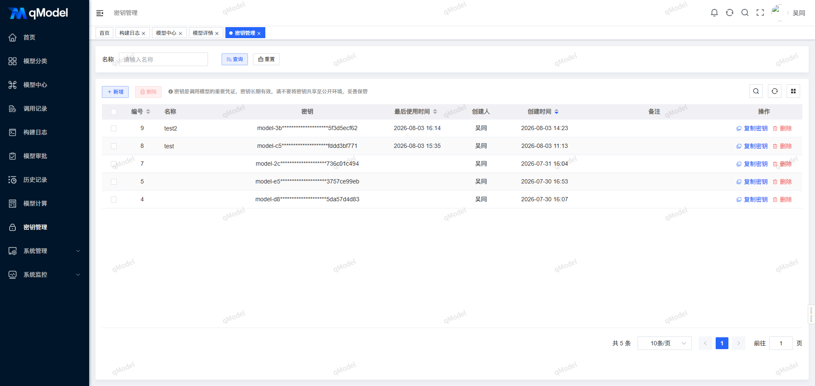
Task: Toggle fullscreen mode icon
Action: click(760, 13)
